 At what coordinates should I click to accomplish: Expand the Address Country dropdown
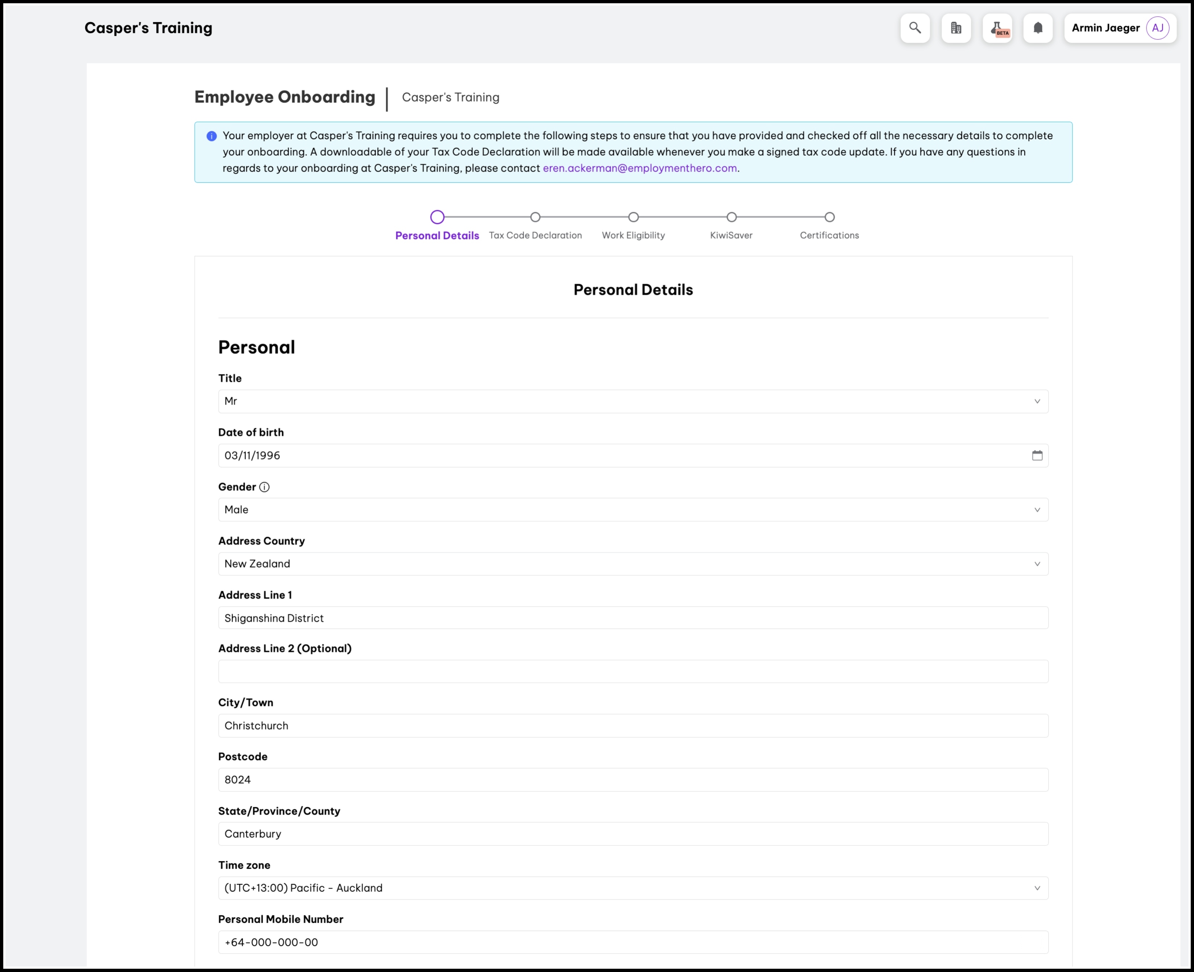(x=633, y=564)
